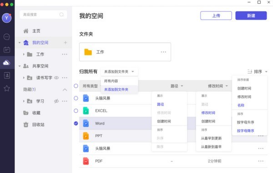Collapse the 隐藏(1) section chevron
Screen dimensions: 273x173
[x=65, y=90]
